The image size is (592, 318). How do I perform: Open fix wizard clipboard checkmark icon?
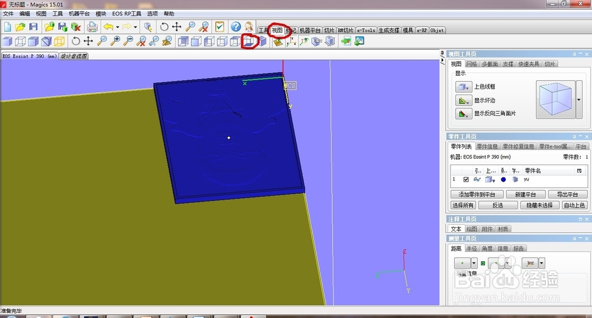(x=220, y=27)
